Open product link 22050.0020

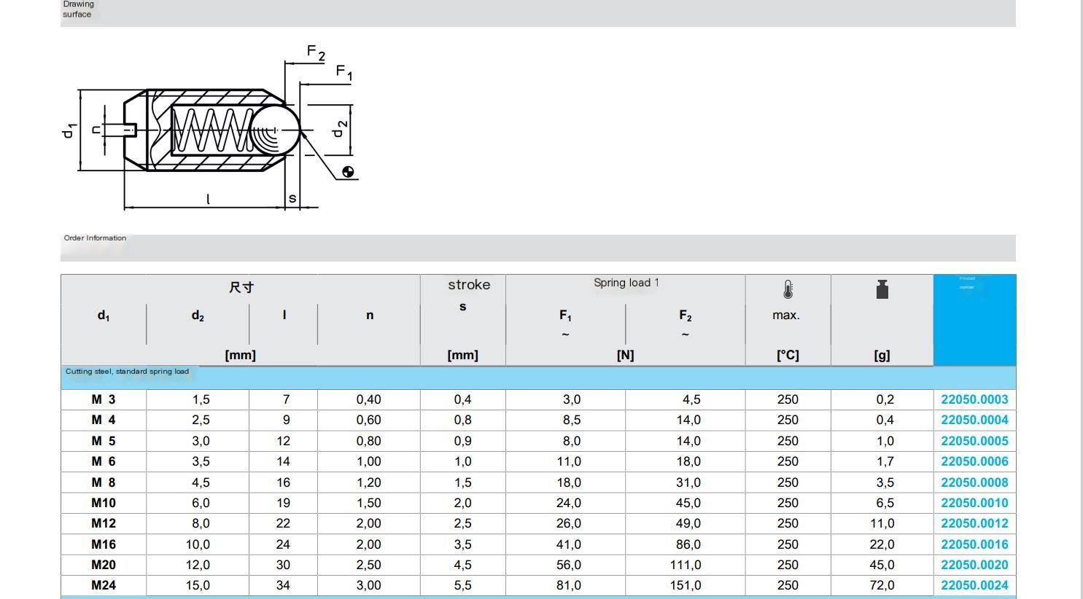coord(974,565)
